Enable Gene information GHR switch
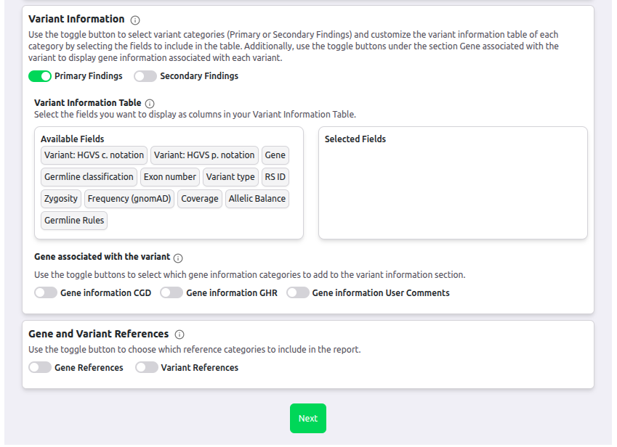The image size is (617, 447). (x=172, y=293)
